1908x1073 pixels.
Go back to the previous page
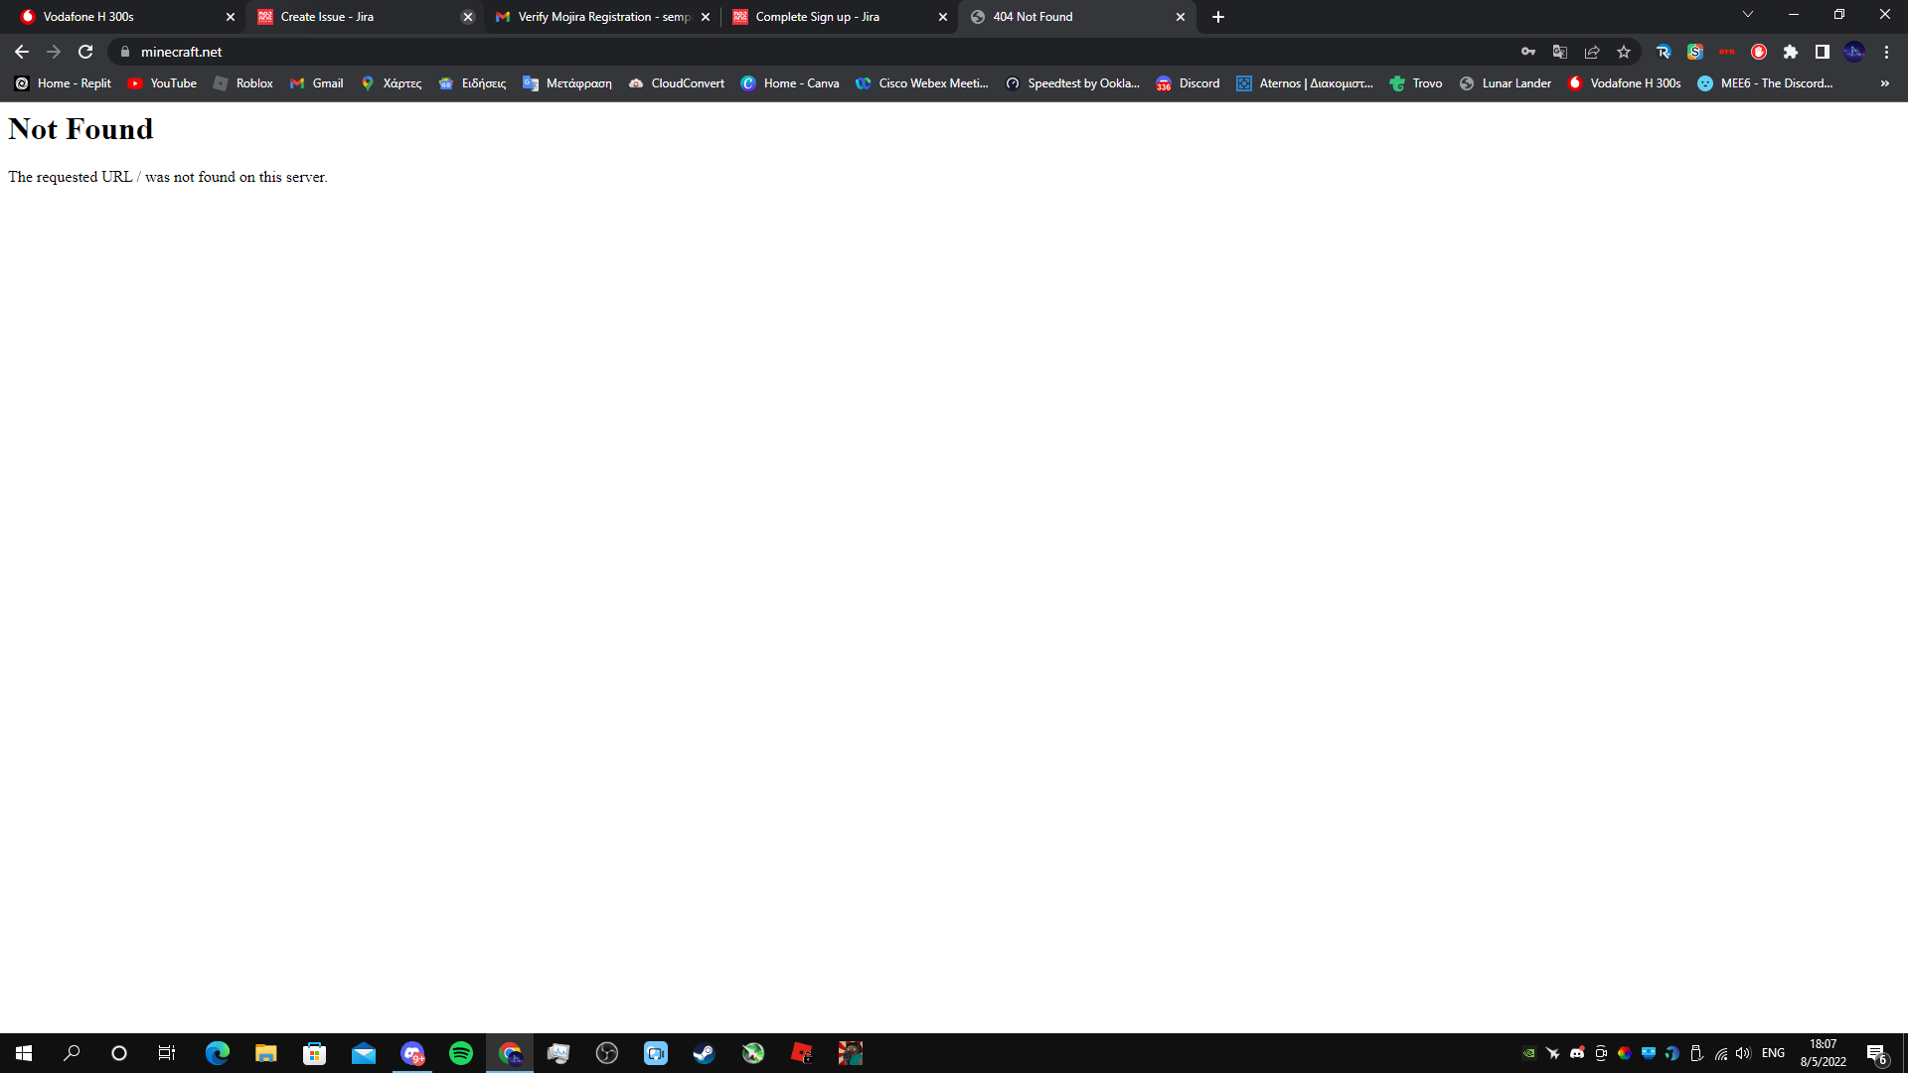22,52
